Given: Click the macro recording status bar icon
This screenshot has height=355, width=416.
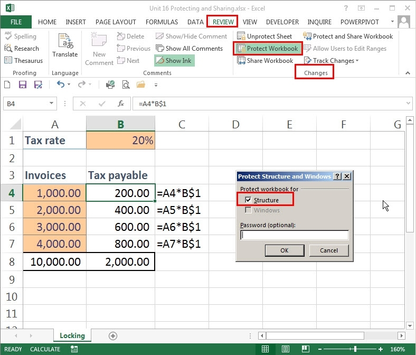Looking at the screenshot, I should (74, 349).
